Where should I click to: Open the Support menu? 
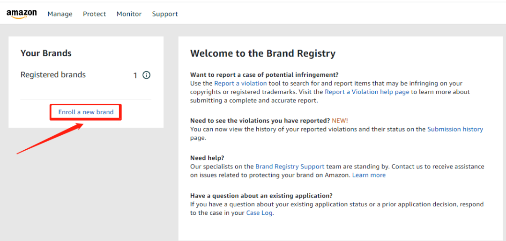click(x=165, y=14)
